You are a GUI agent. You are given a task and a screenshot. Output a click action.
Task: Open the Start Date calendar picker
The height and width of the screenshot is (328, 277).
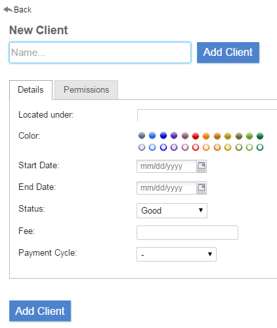pos(202,166)
